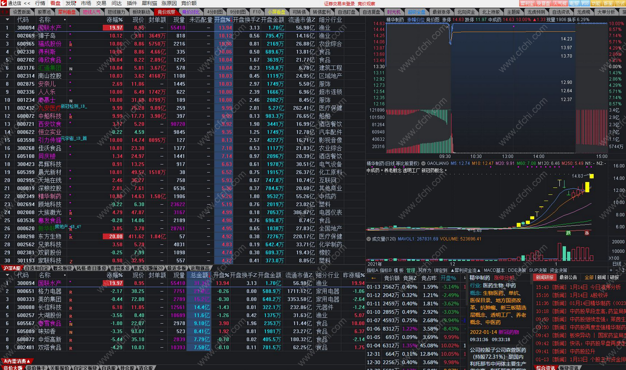This screenshot has height=370, width=626.
Task: Click the 通达信 logo icon
Action: tap(4, 3)
